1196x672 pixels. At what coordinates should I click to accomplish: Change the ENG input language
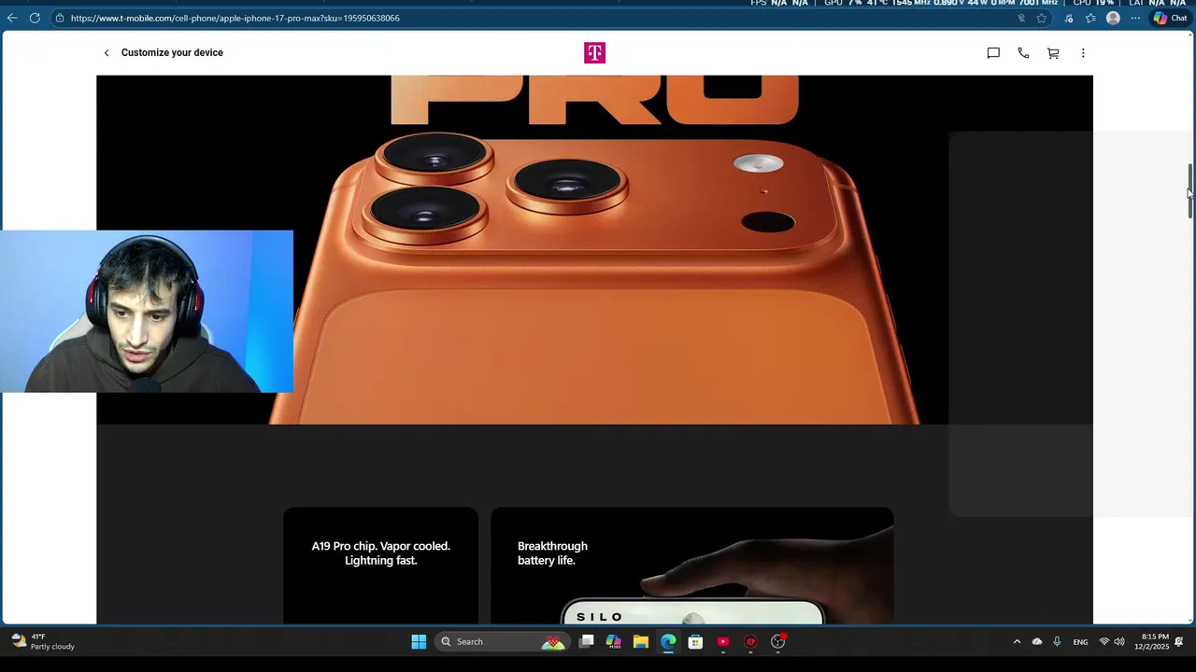(x=1080, y=642)
